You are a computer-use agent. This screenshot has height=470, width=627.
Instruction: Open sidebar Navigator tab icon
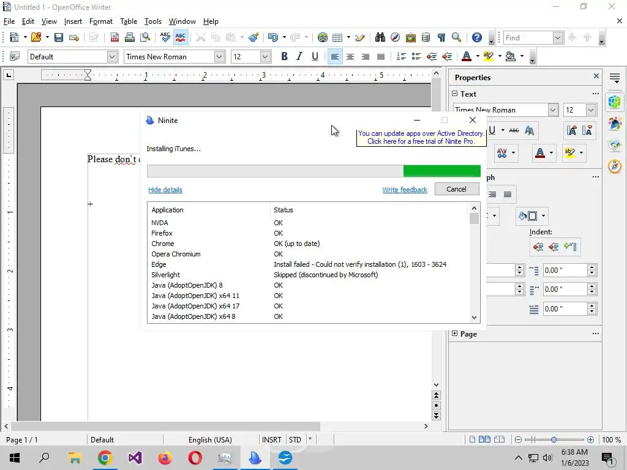click(615, 166)
